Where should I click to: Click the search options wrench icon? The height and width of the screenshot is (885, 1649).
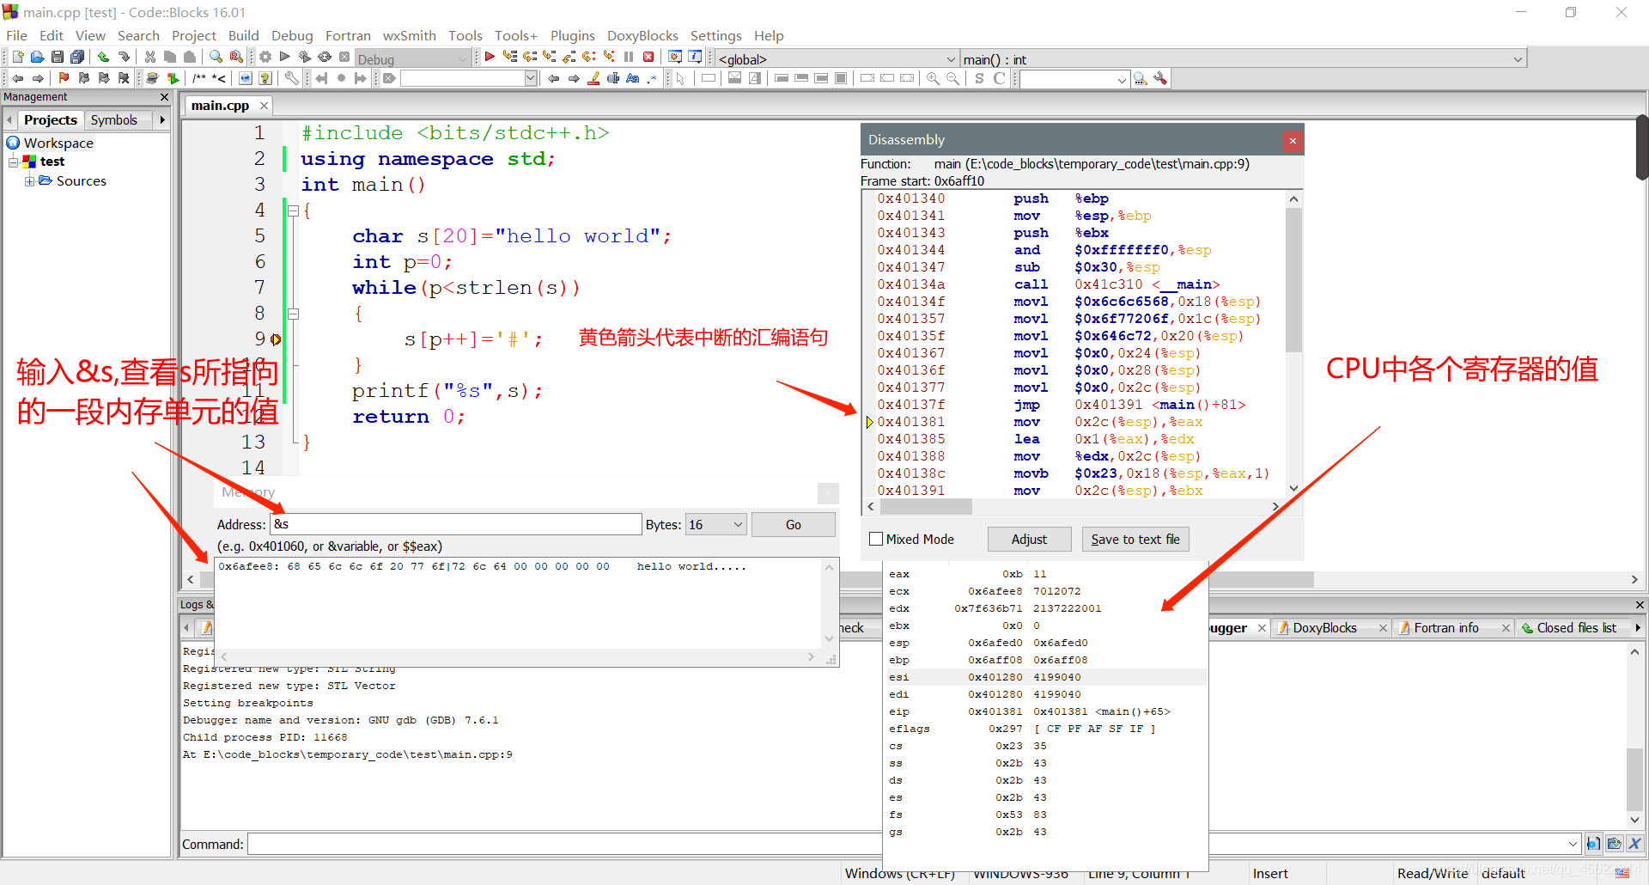pos(1160,78)
